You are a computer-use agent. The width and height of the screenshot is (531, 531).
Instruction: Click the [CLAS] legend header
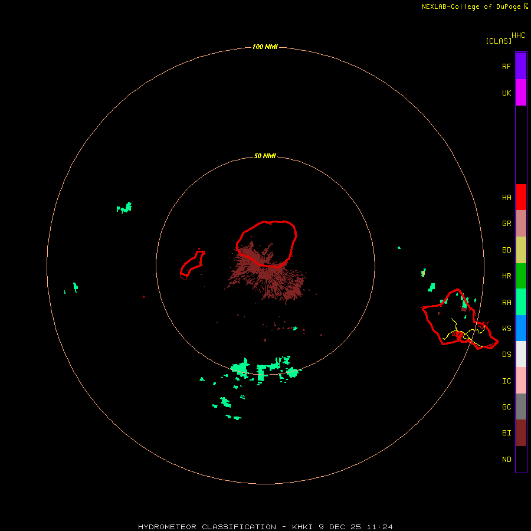[x=499, y=41]
